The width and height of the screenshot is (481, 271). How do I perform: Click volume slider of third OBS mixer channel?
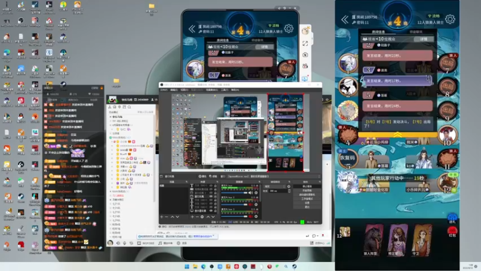pyautogui.click(x=234, y=217)
